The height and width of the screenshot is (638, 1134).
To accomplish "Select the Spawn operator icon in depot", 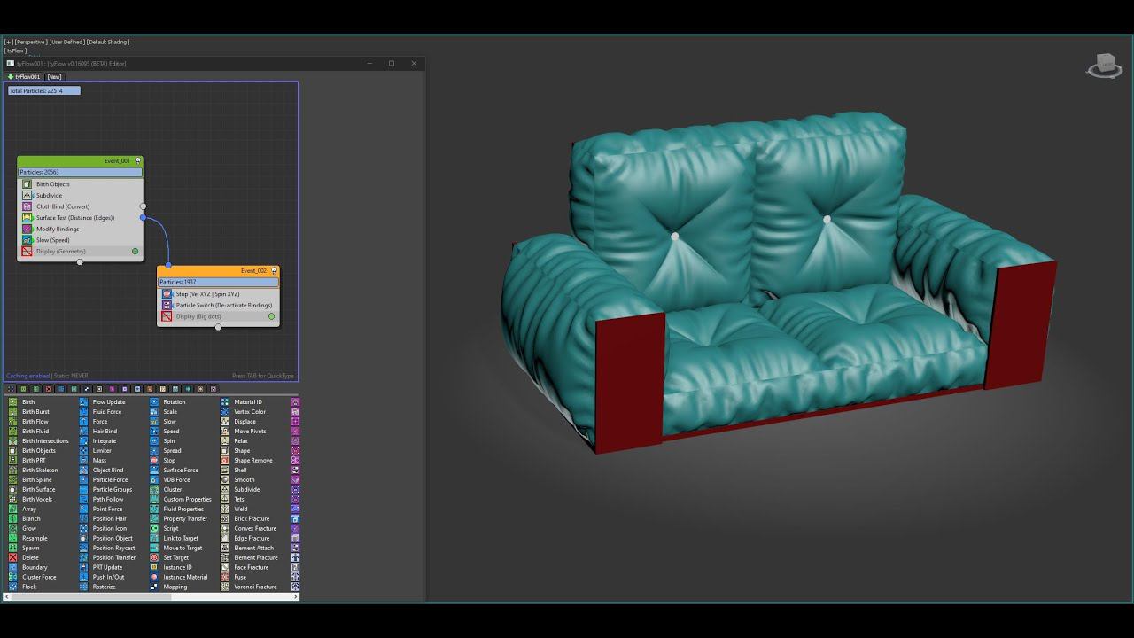I will 12,549.
